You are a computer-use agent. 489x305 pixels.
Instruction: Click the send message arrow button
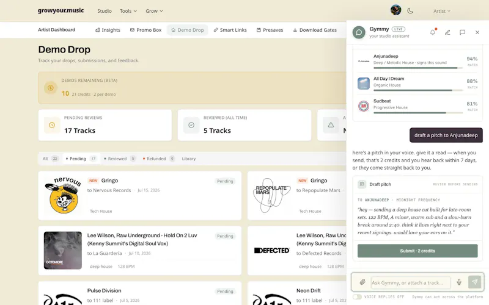click(475, 282)
